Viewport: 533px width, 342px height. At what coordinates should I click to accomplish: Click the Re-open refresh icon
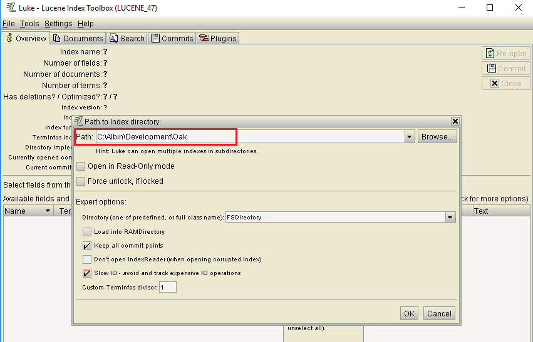tap(490, 53)
